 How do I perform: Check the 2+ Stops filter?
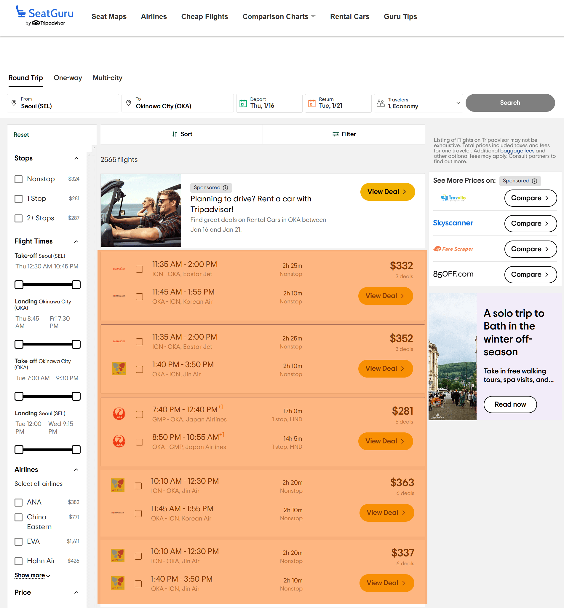(x=19, y=218)
